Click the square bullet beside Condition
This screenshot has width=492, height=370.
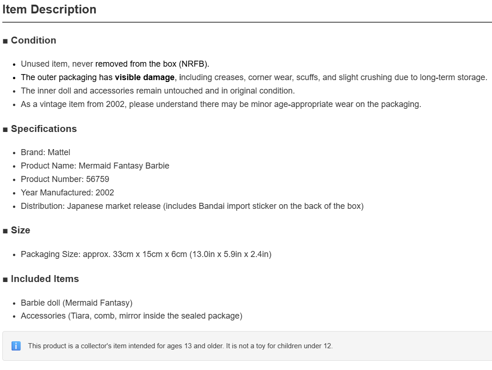click(x=5, y=41)
